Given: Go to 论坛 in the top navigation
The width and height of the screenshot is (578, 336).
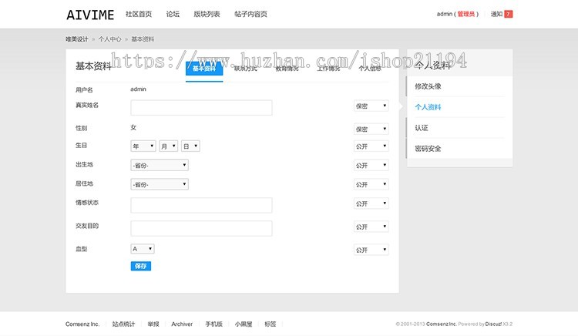Looking at the screenshot, I should tap(173, 14).
